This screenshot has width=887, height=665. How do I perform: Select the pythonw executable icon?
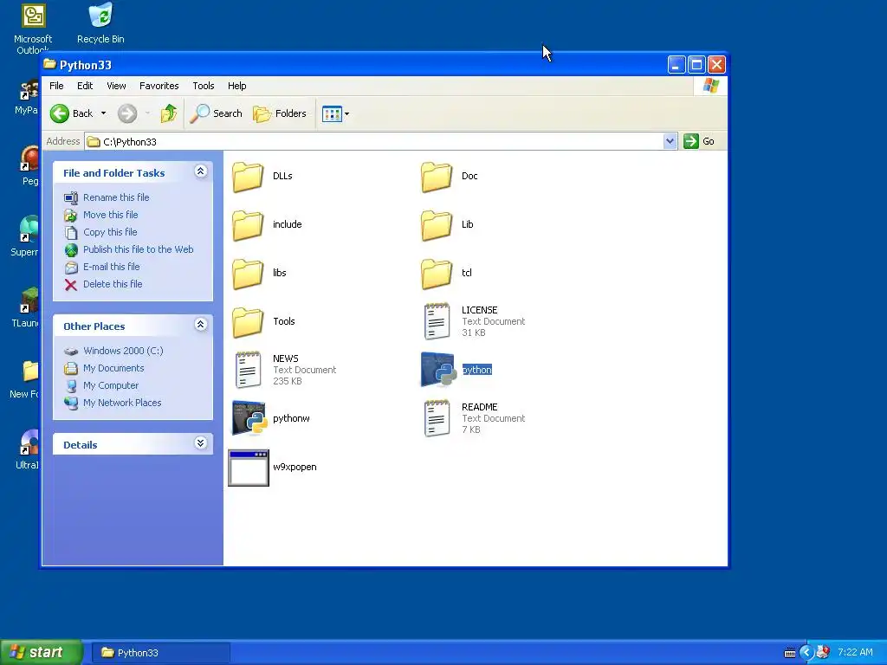click(x=249, y=418)
